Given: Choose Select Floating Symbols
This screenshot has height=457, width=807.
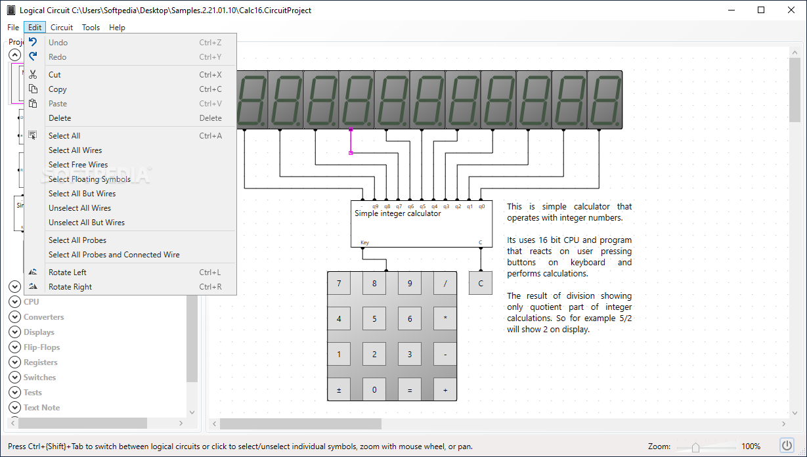Looking at the screenshot, I should 130,179.
